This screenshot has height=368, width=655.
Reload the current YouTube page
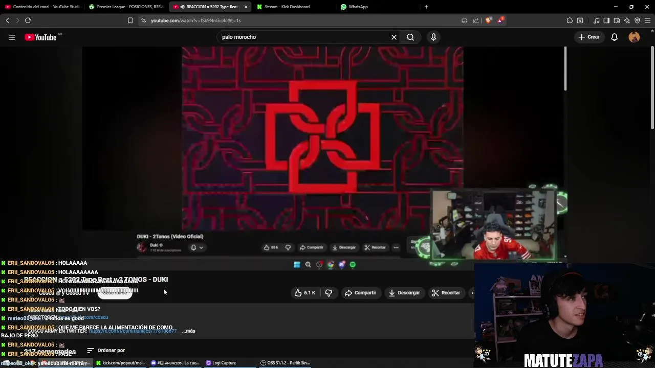coord(28,20)
